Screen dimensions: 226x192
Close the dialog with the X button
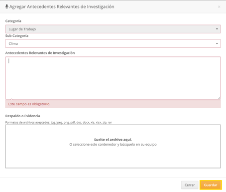point(219,6)
